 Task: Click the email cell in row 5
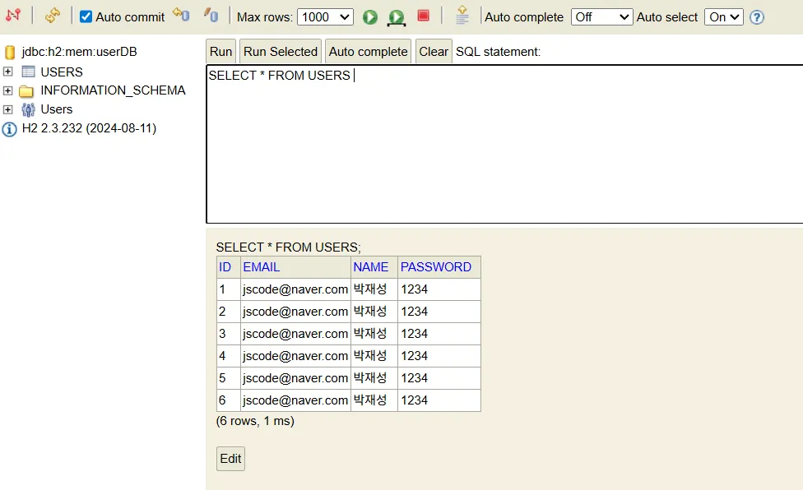coord(295,378)
